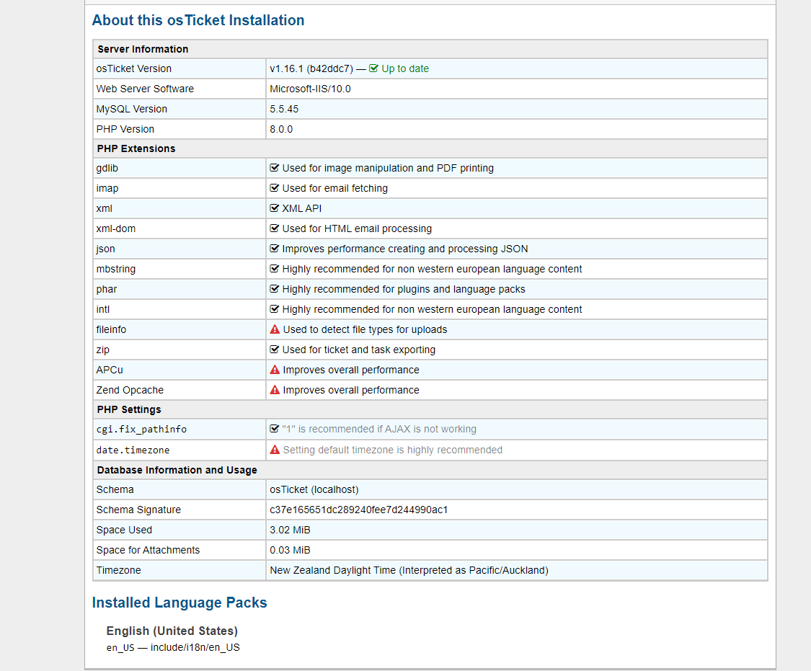Click the phar extension name
The height and width of the screenshot is (671, 811).
pyautogui.click(x=107, y=289)
